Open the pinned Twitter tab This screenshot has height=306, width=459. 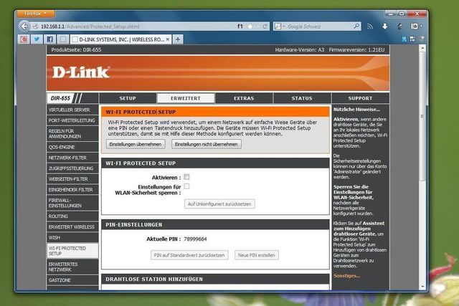[x=37, y=39]
